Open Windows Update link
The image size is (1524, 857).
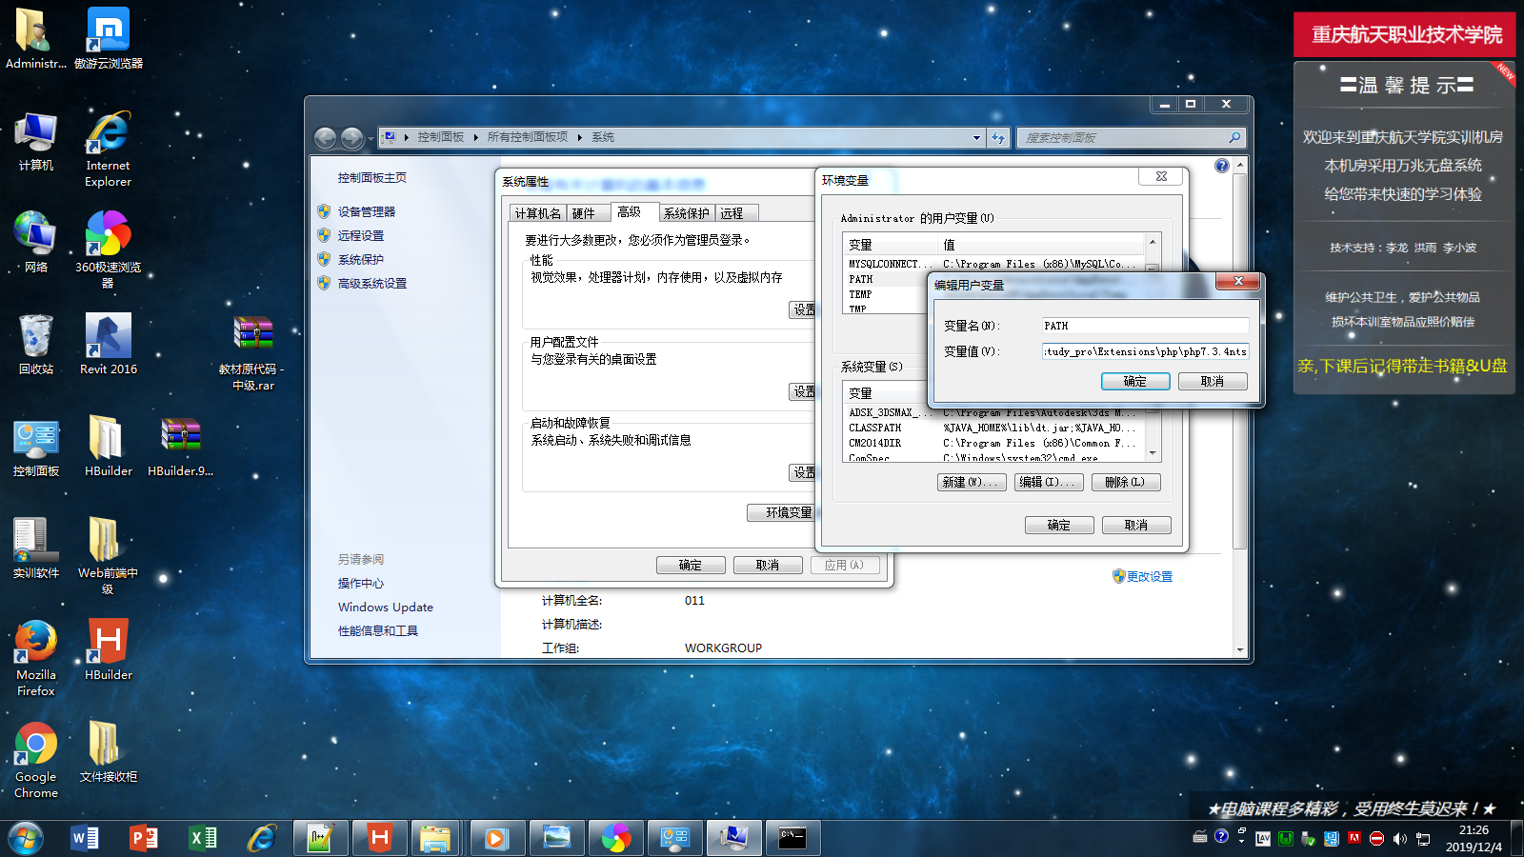[x=386, y=608]
